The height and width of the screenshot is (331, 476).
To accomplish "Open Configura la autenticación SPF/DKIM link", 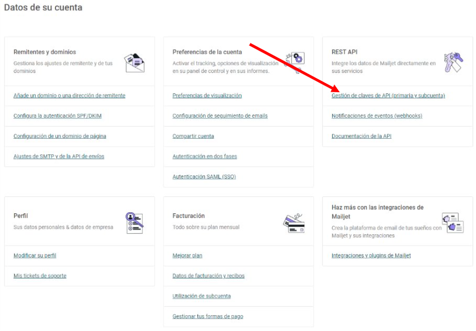I will (x=57, y=116).
